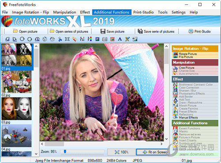Image resolution: width=221 pixels, height=163 pixels.
Task: Click the Effect header in side panel
Action: click(195, 79)
